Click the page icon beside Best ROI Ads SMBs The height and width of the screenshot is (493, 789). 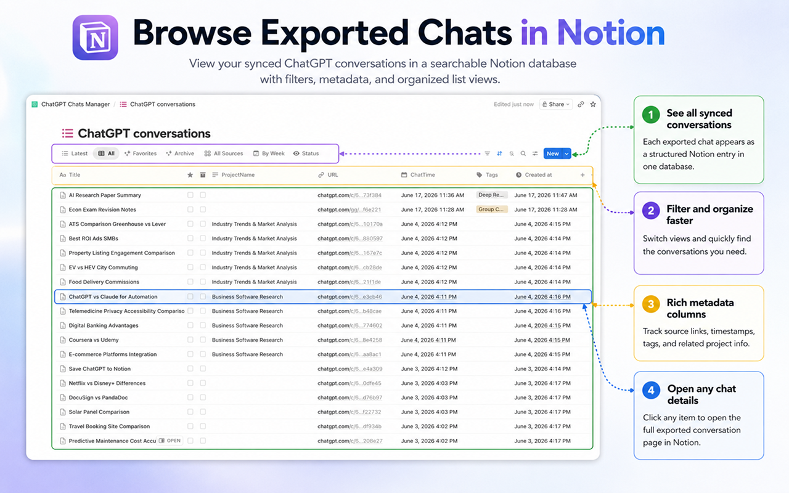(63, 238)
